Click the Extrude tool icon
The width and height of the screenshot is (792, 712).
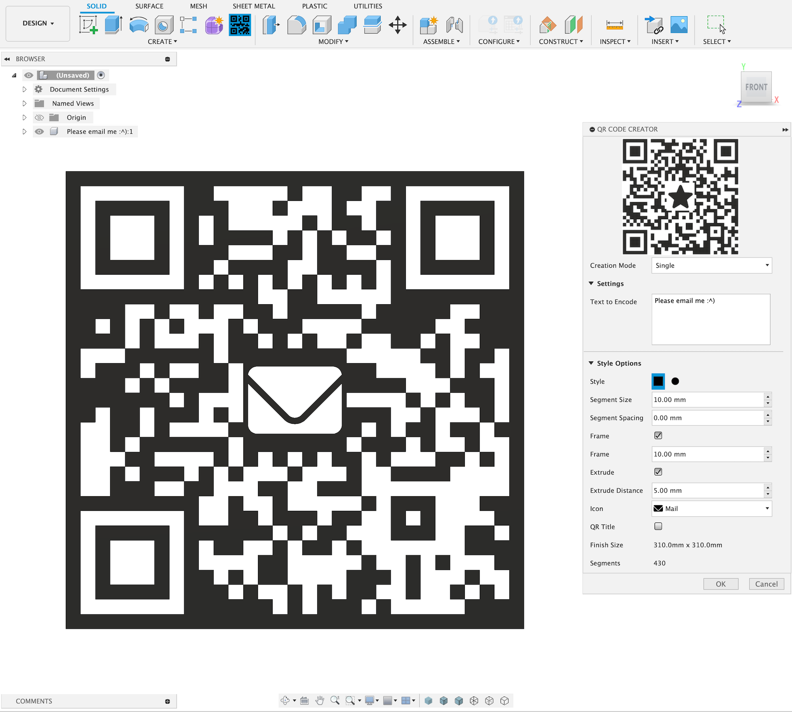113,25
